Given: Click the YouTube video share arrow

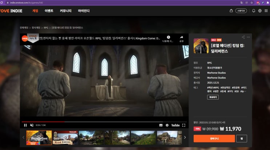Looking at the screenshot, I should coord(181,37).
